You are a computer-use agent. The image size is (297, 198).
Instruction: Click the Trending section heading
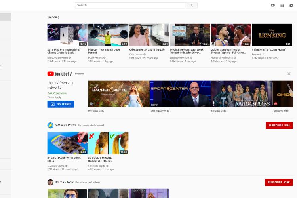(53, 17)
